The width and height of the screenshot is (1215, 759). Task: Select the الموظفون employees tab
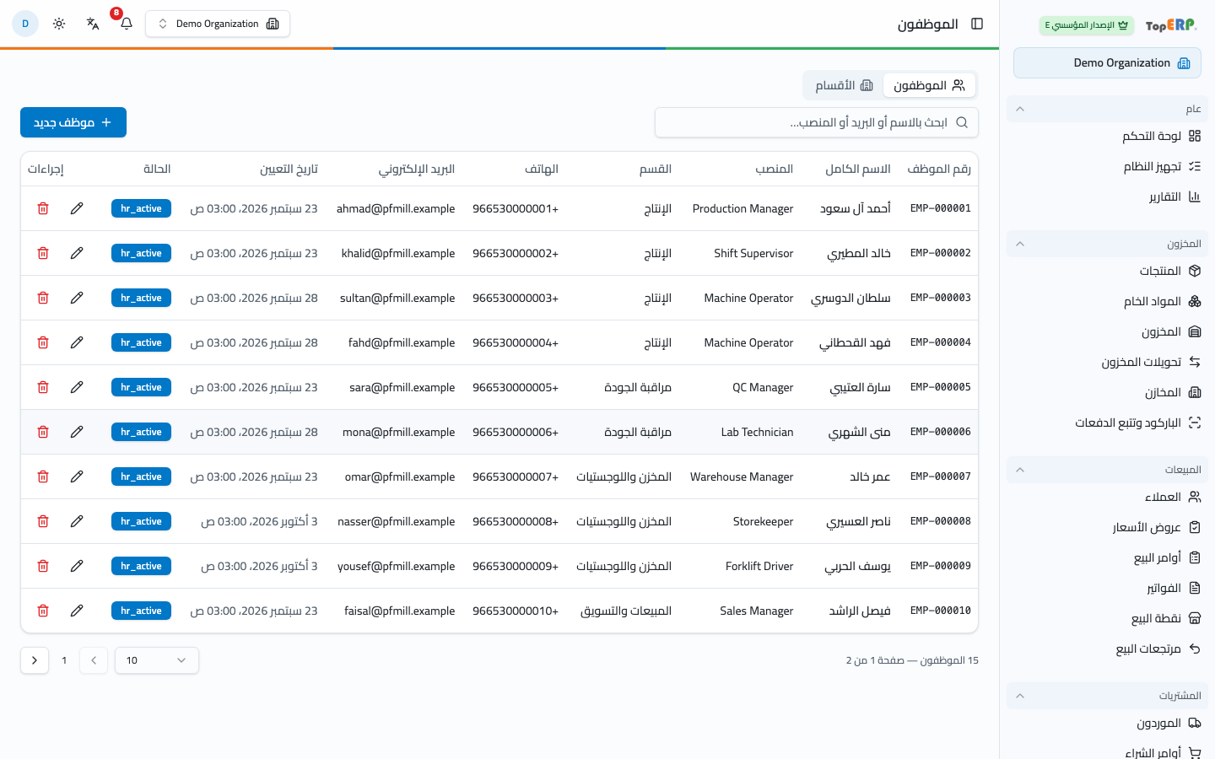coord(929,85)
